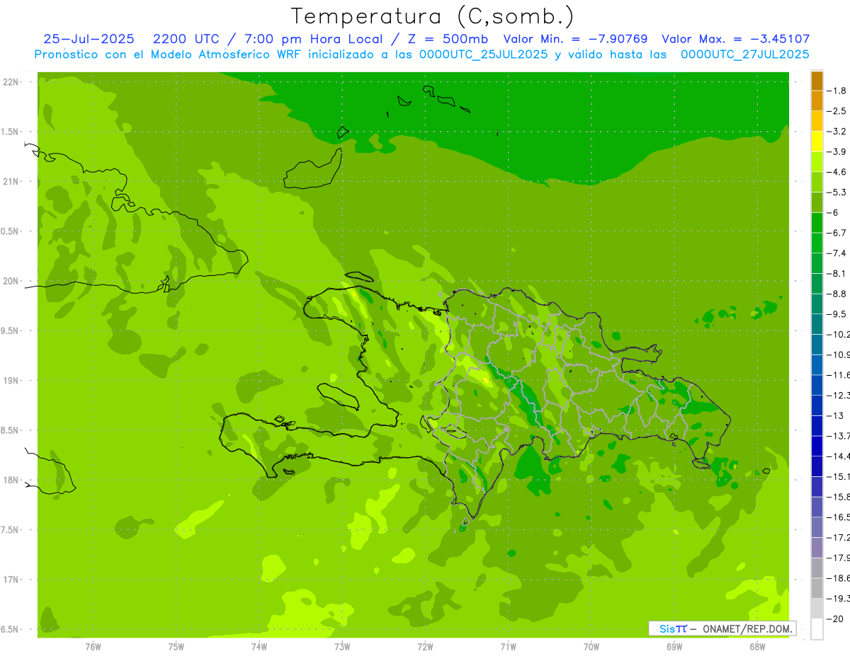
Task: Click the "Temperatura (C,somb.)" title
Action: [x=432, y=16]
